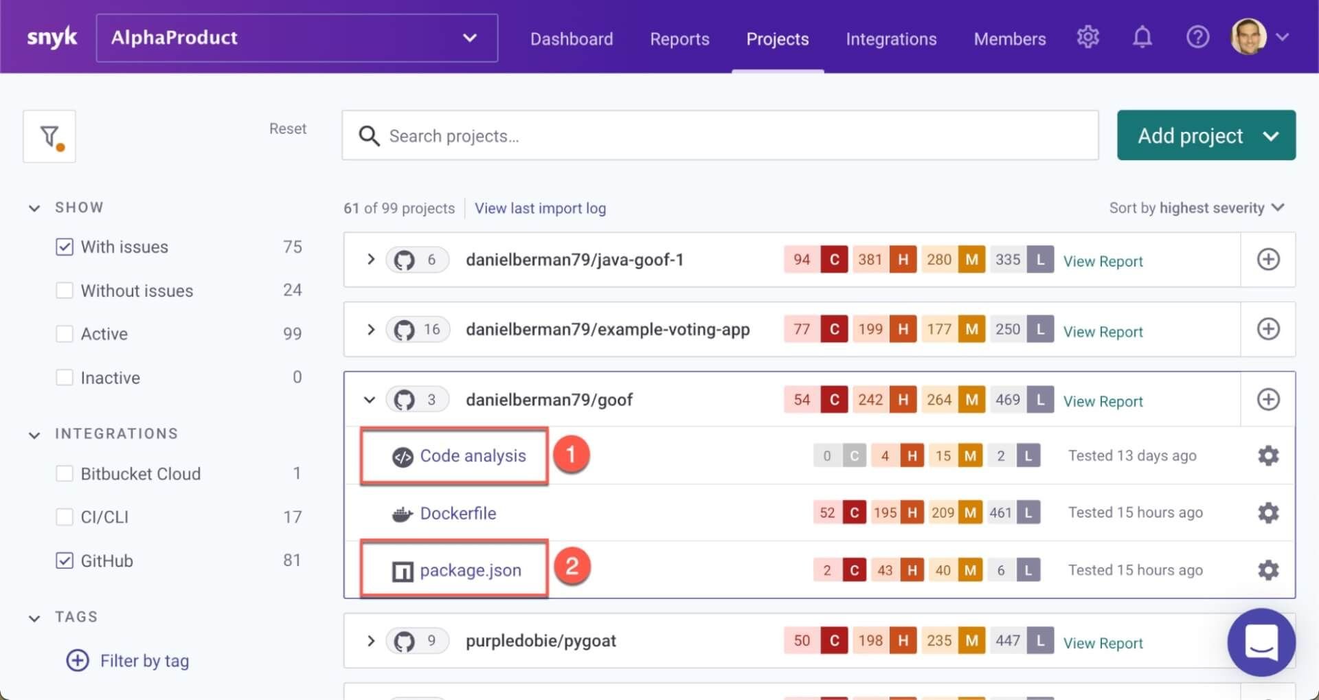
Task: Open the Integrations page
Action: pyautogui.click(x=891, y=39)
